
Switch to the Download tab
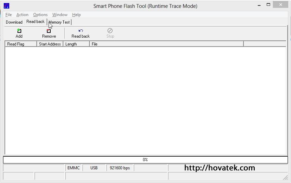pos(14,22)
